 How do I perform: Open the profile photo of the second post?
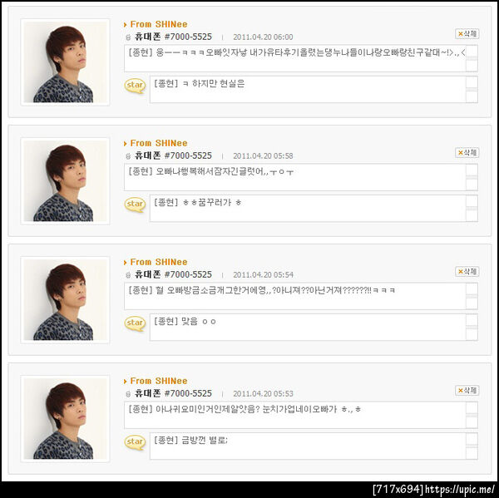click(65, 181)
